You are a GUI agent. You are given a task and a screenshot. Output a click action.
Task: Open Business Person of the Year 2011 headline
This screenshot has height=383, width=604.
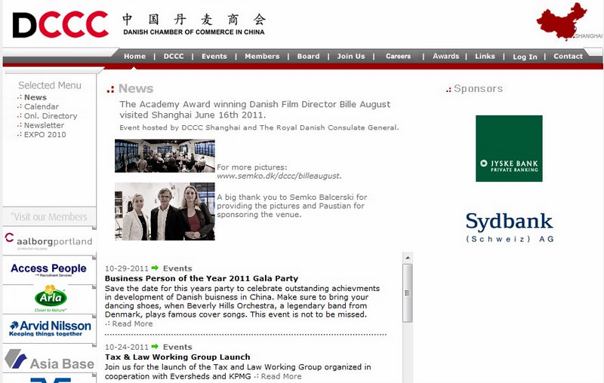(202, 278)
